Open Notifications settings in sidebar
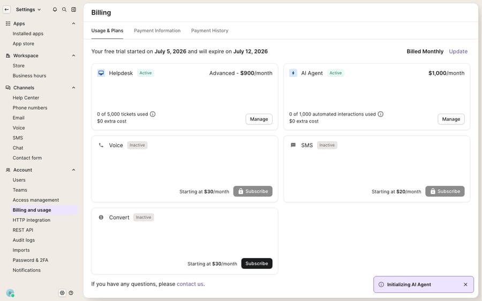482x301 pixels. point(26,270)
